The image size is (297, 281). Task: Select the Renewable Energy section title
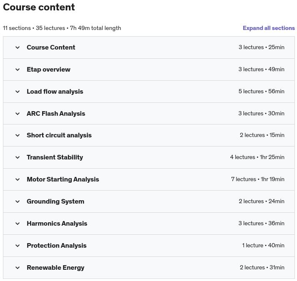tap(55, 268)
